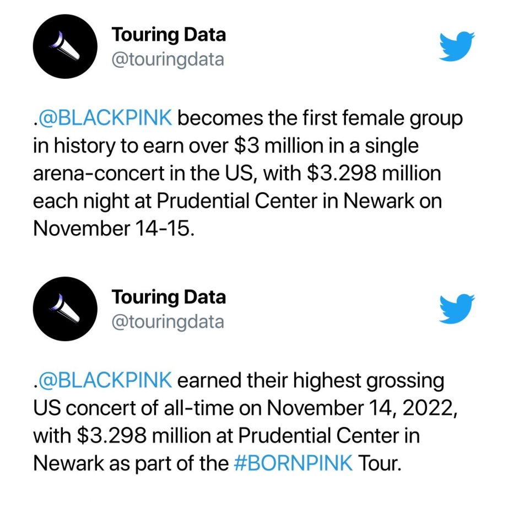Click the words 'Newark as part of the'
Image resolution: width=508 pixels, height=508 pixels.
(x=131, y=463)
